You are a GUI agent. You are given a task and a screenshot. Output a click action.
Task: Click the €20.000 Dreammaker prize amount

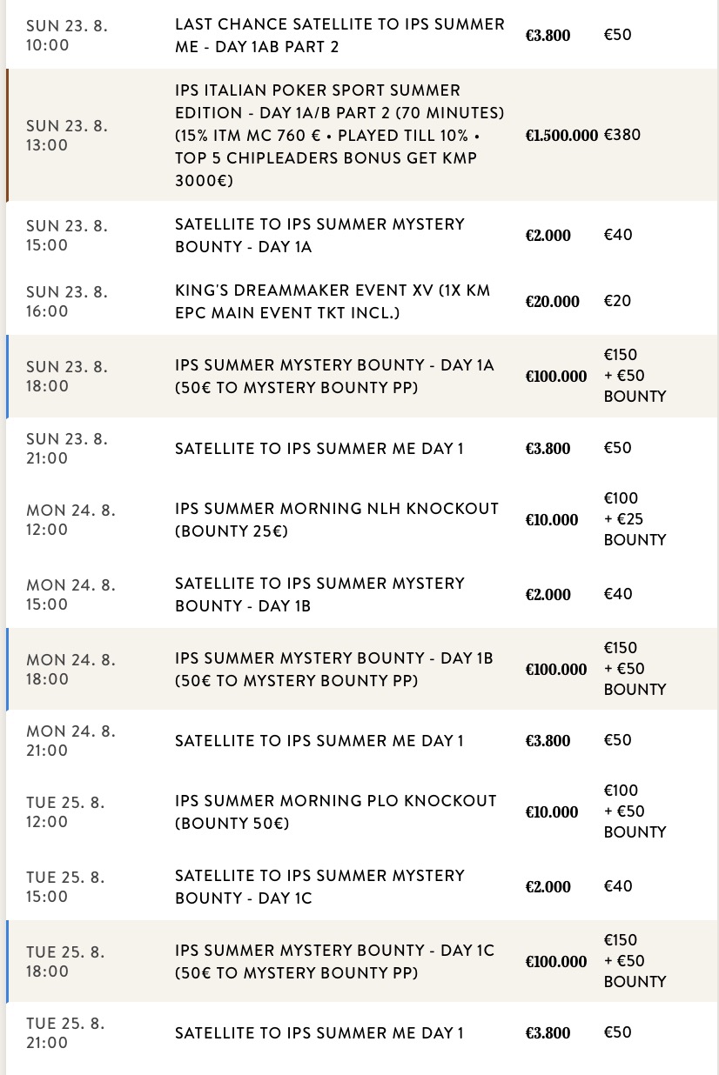tap(553, 302)
